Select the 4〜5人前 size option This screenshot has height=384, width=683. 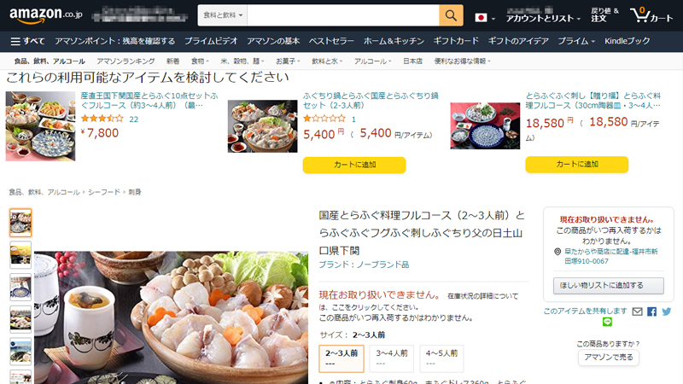441,358
